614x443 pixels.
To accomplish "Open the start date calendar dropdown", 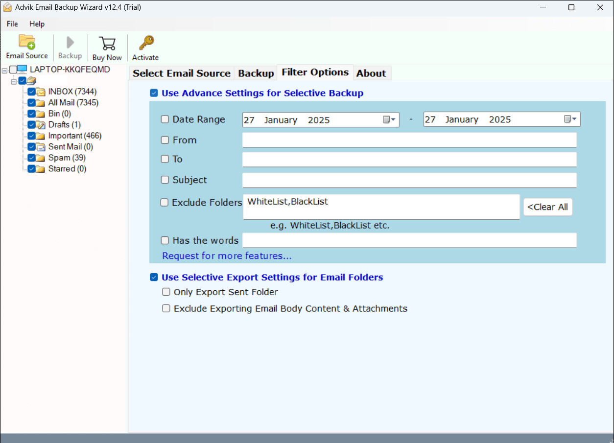I will (390, 119).
